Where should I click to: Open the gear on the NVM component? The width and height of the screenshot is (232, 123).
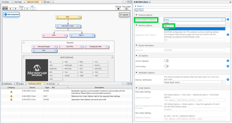pos(65,35)
